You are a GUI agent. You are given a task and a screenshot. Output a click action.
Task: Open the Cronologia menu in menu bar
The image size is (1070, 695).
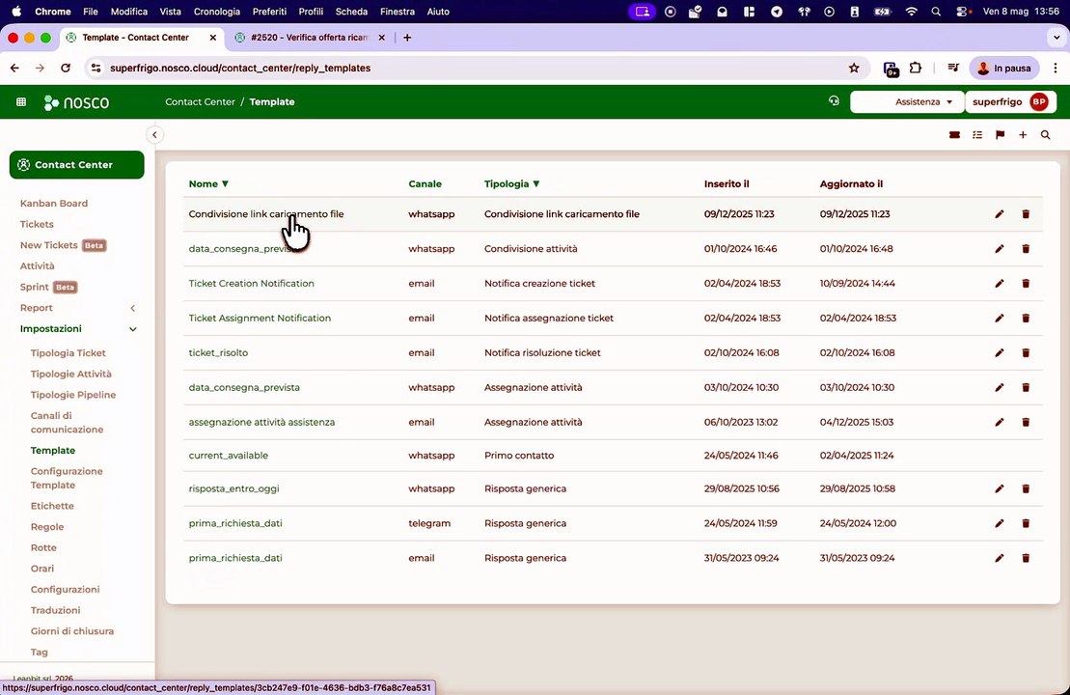click(217, 12)
